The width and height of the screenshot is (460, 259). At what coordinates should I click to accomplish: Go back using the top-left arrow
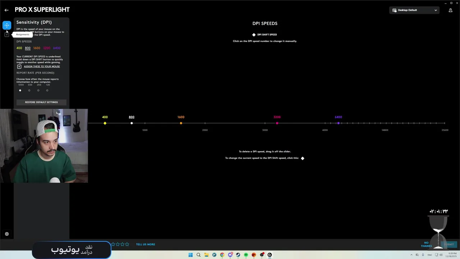[6, 10]
